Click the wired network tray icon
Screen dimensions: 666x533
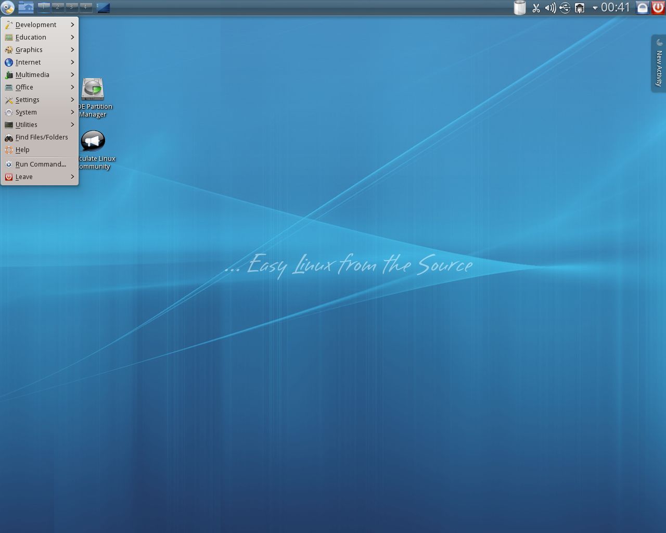579,8
